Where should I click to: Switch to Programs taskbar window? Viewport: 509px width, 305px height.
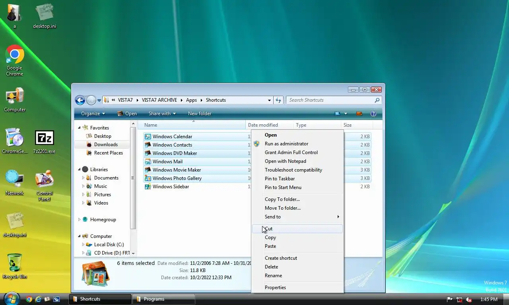click(x=164, y=299)
